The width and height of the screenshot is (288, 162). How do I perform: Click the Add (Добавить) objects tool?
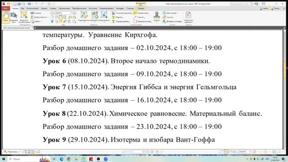(95, 17)
